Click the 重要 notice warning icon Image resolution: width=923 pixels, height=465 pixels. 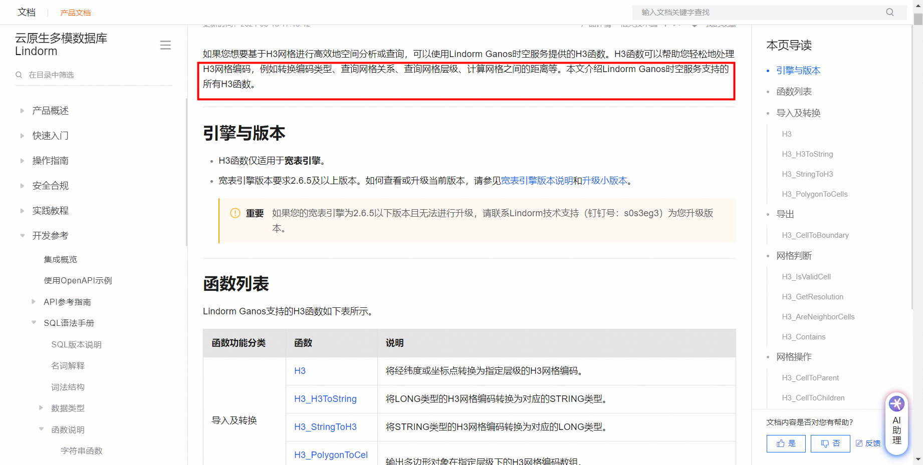(235, 213)
